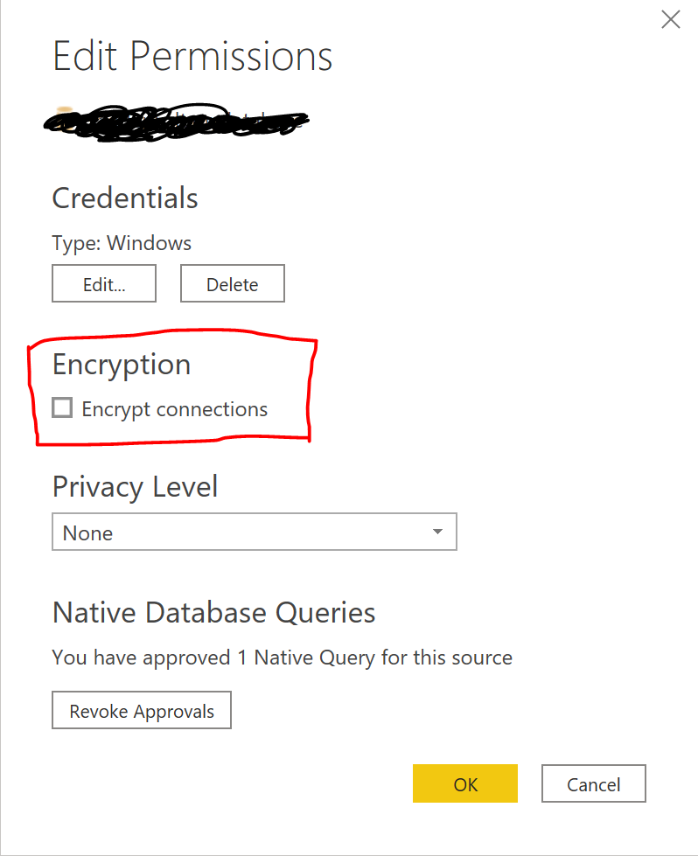Click the Type: Windows credential label

click(122, 243)
